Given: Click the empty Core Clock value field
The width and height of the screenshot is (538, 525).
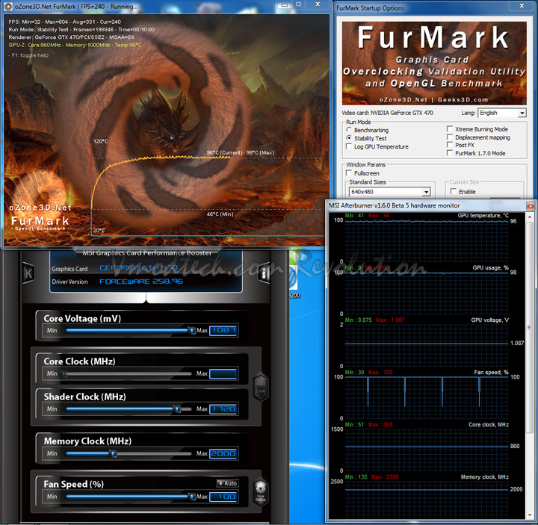Looking at the screenshot, I should pos(223,374).
